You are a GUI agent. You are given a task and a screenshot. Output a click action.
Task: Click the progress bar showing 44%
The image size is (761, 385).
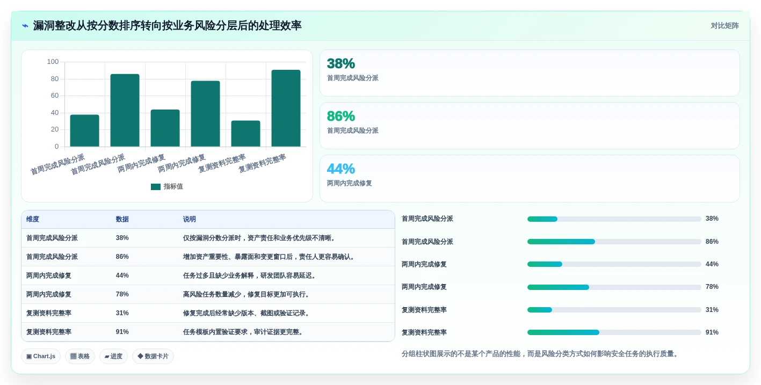pyautogui.click(x=614, y=264)
